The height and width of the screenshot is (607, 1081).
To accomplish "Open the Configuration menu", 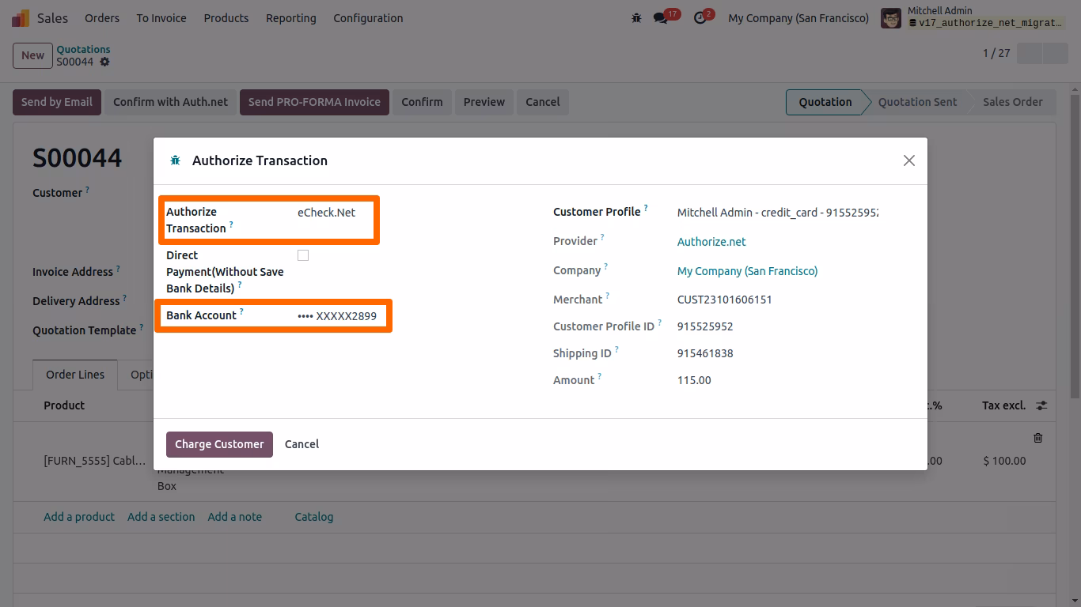I will point(368,17).
